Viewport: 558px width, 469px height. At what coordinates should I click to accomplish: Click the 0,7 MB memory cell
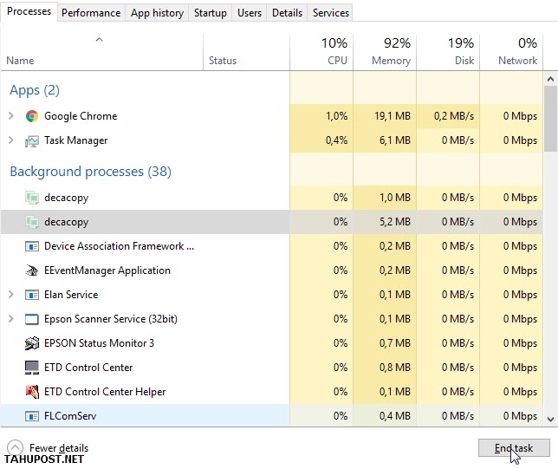pos(385,343)
